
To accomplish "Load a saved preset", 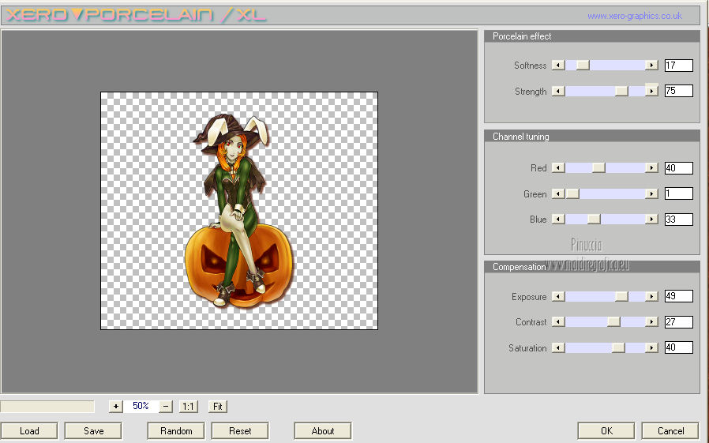I will (29, 430).
